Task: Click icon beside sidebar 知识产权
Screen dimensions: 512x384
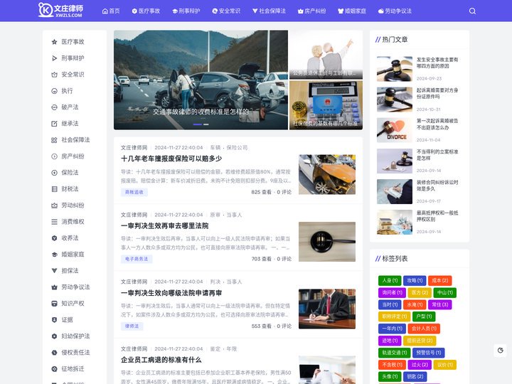Action: [x=54, y=304]
